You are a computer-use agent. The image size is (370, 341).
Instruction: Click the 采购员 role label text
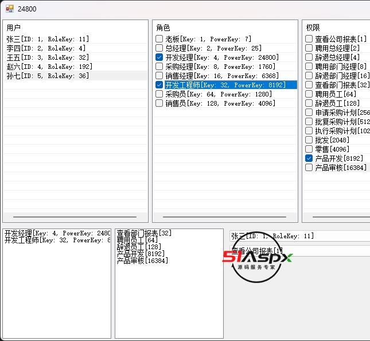(x=219, y=94)
